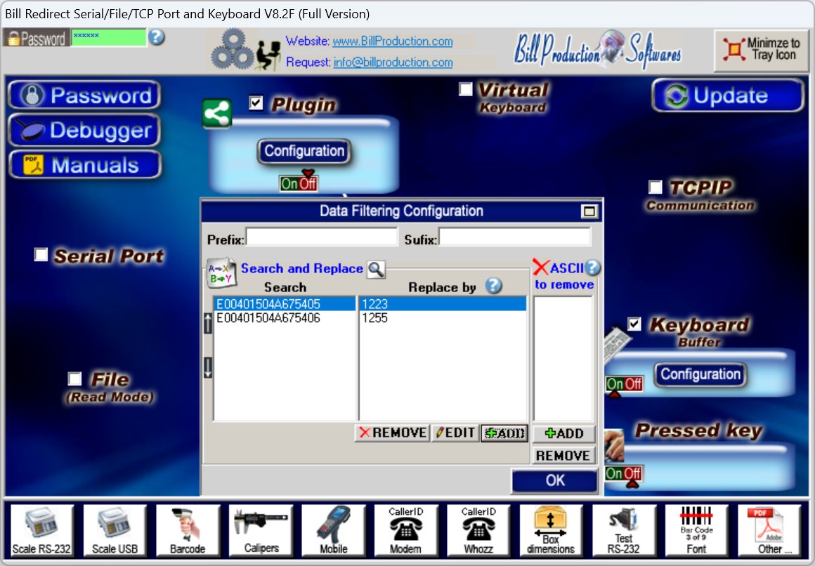Remove an ASCII character from the list
815x566 pixels.
pyautogui.click(x=563, y=455)
